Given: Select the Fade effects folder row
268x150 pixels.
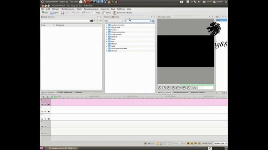Looking at the screenshot, I should (x=130, y=39).
